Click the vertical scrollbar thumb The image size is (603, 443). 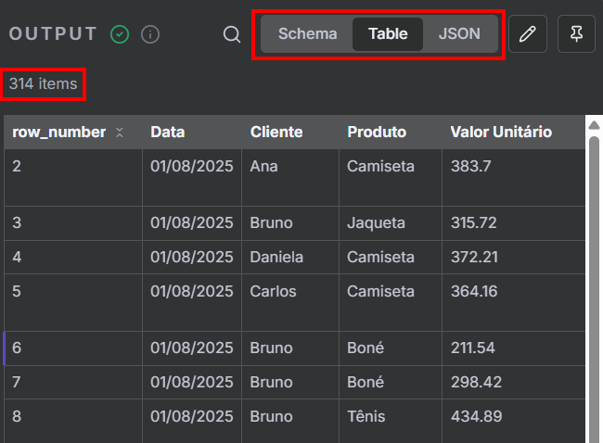594,288
